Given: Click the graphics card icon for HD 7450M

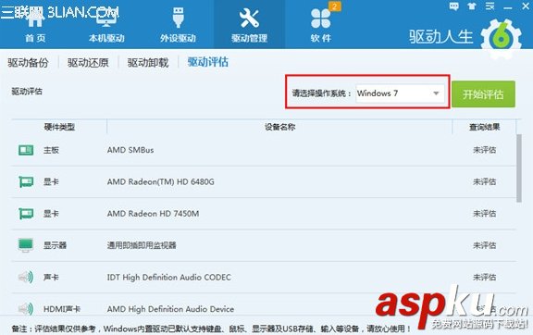Looking at the screenshot, I should point(26,214).
